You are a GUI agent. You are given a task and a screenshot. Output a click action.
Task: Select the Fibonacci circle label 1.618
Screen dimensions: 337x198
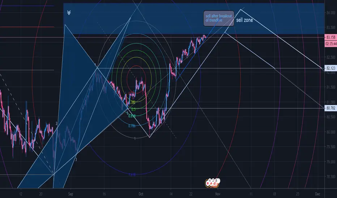(132, 175)
